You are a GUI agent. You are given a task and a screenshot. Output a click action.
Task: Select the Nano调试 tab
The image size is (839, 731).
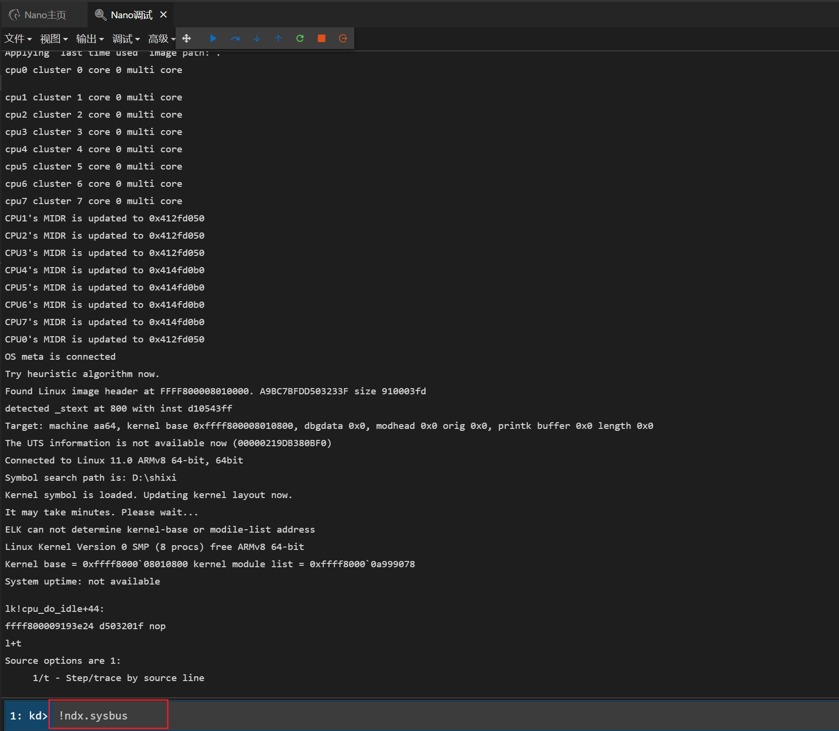[x=131, y=15]
